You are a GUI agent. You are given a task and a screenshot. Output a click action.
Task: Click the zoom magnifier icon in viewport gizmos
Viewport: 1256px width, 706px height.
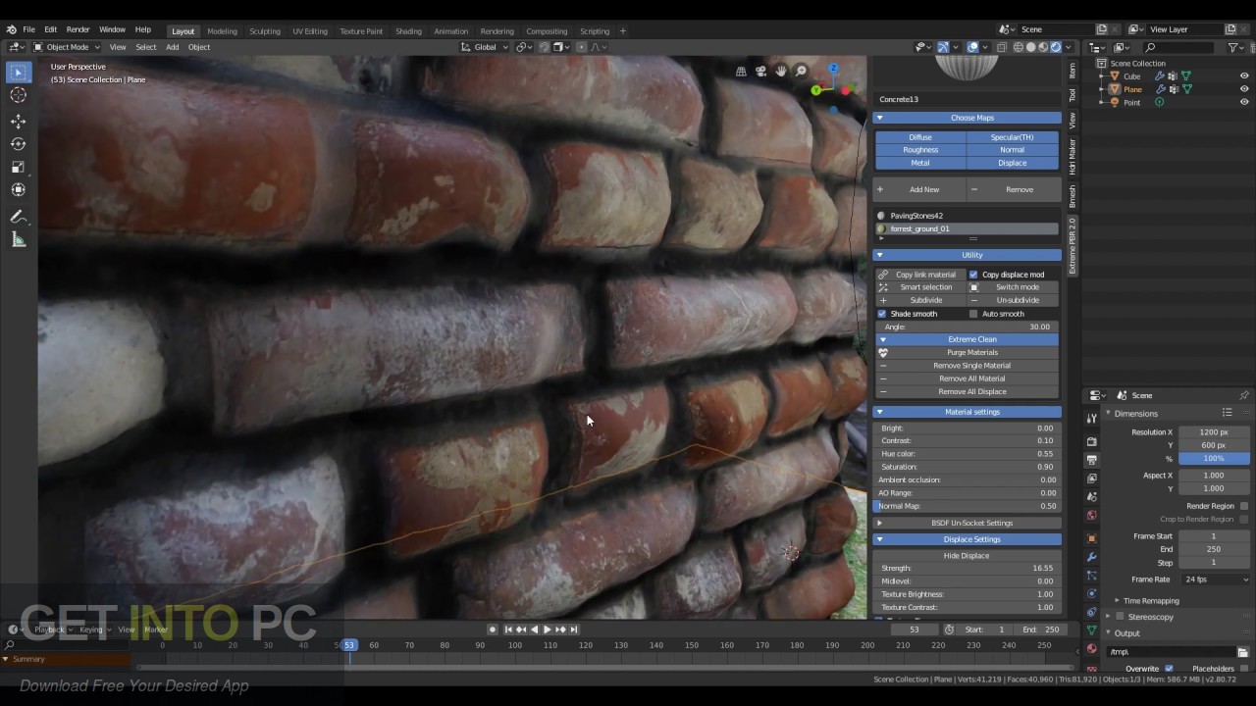801,70
